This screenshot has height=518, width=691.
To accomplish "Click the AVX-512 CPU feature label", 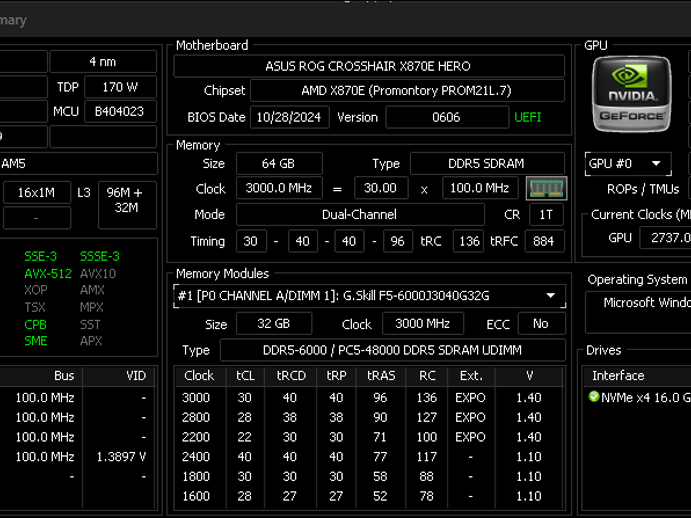I will click(48, 274).
